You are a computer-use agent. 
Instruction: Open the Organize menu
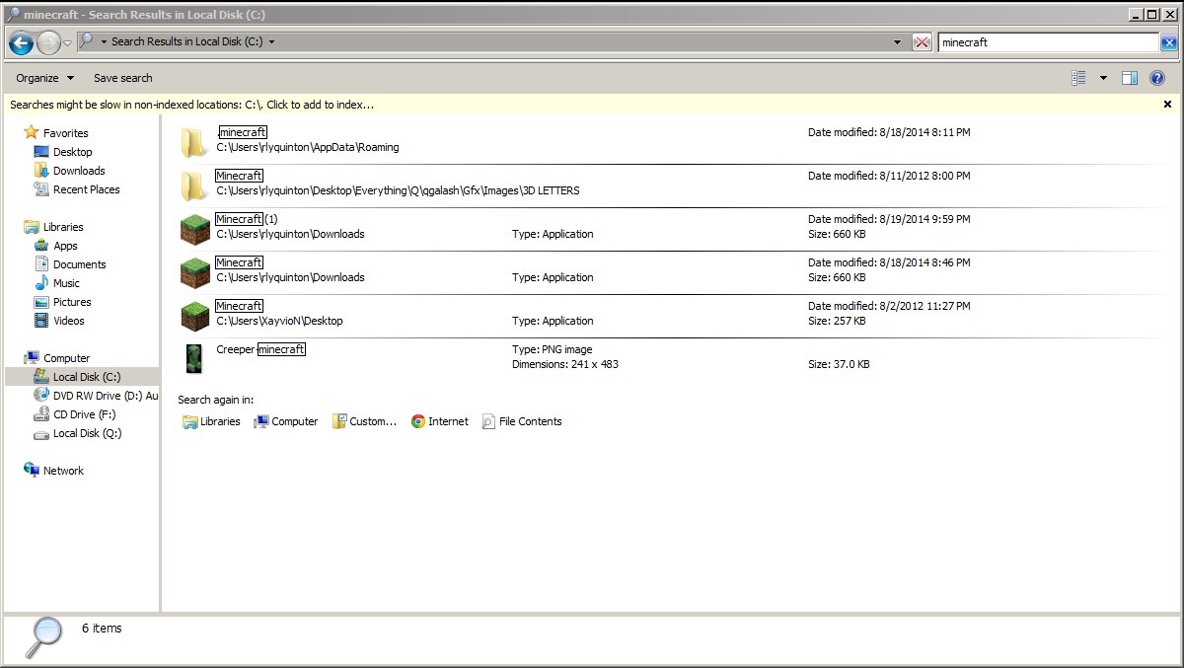tap(44, 78)
